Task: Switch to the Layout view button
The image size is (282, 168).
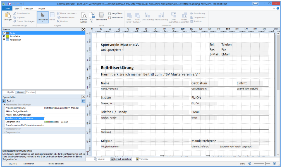Action: (x=99, y=159)
